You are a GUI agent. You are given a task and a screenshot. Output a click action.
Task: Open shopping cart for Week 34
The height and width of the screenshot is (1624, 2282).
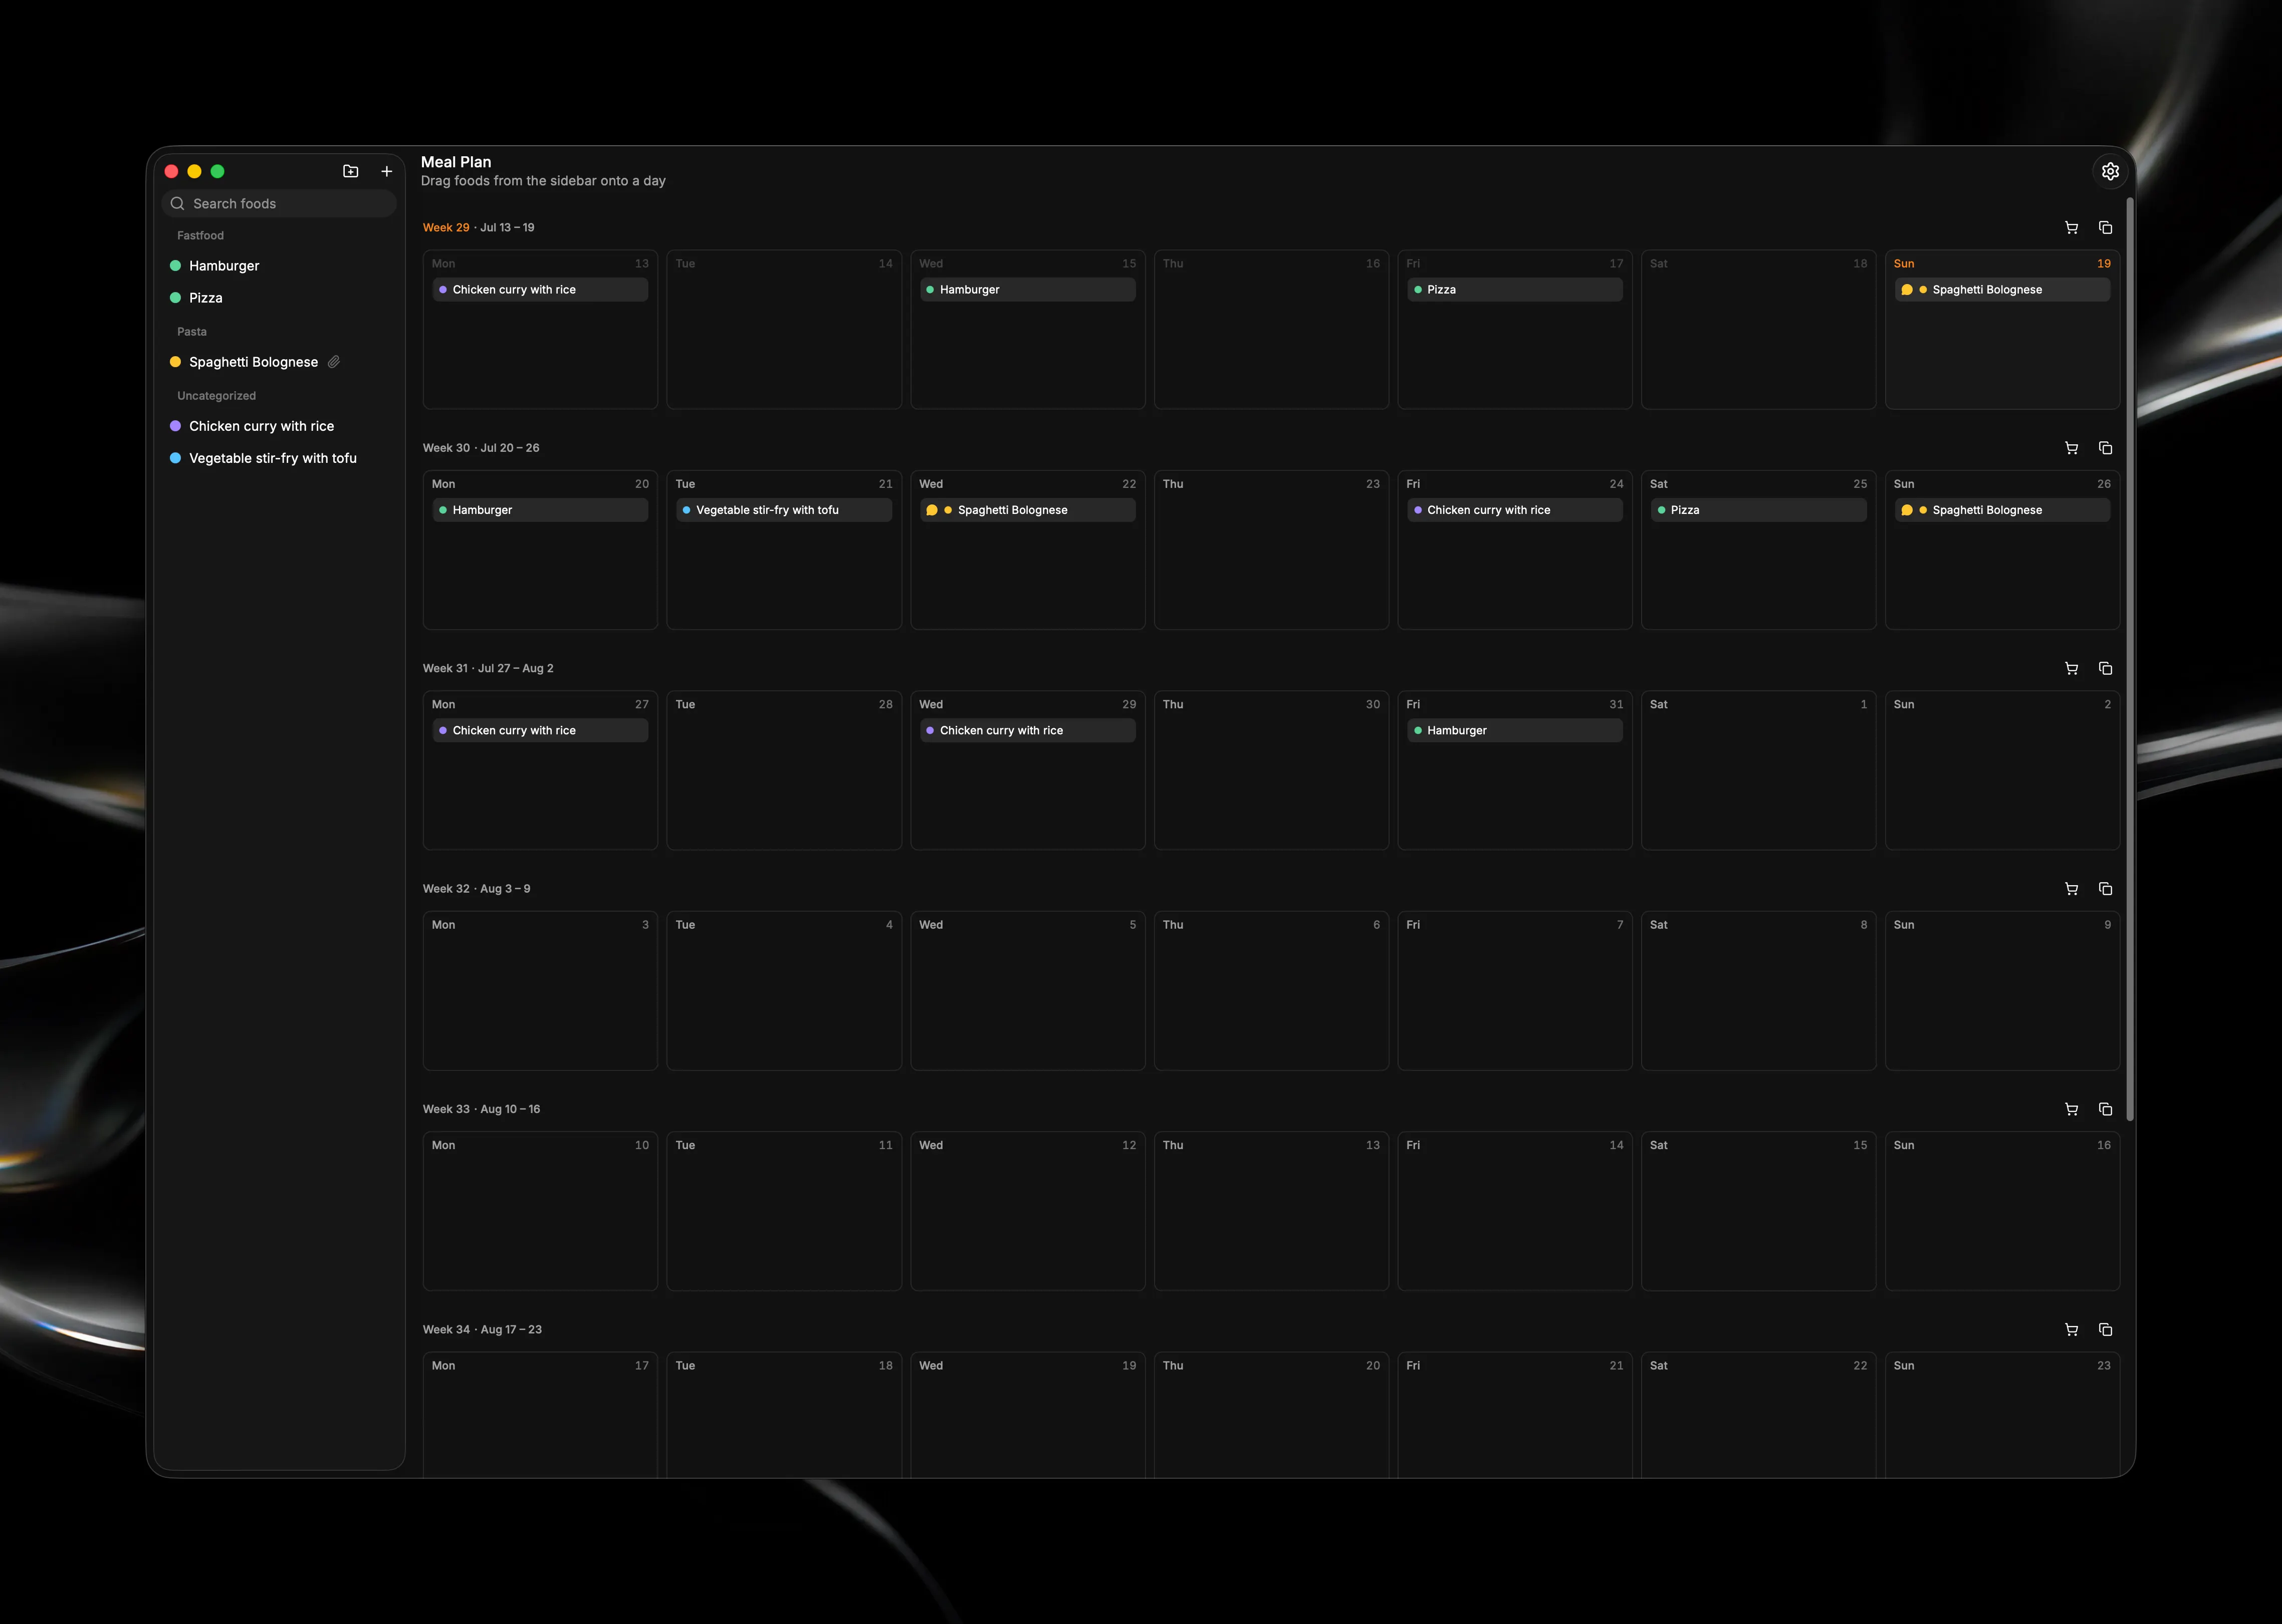click(x=2071, y=1330)
